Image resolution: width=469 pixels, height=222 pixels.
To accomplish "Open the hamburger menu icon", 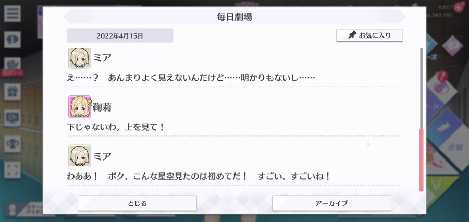I will click(x=13, y=14).
